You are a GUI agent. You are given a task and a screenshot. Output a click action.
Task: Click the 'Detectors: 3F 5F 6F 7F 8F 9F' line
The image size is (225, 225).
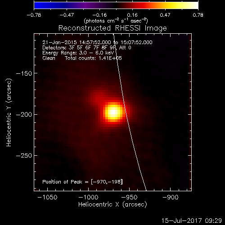coord(87,48)
